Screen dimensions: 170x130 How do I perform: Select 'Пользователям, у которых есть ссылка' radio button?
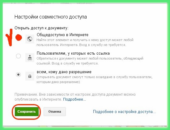pyautogui.click(x=18, y=56)
